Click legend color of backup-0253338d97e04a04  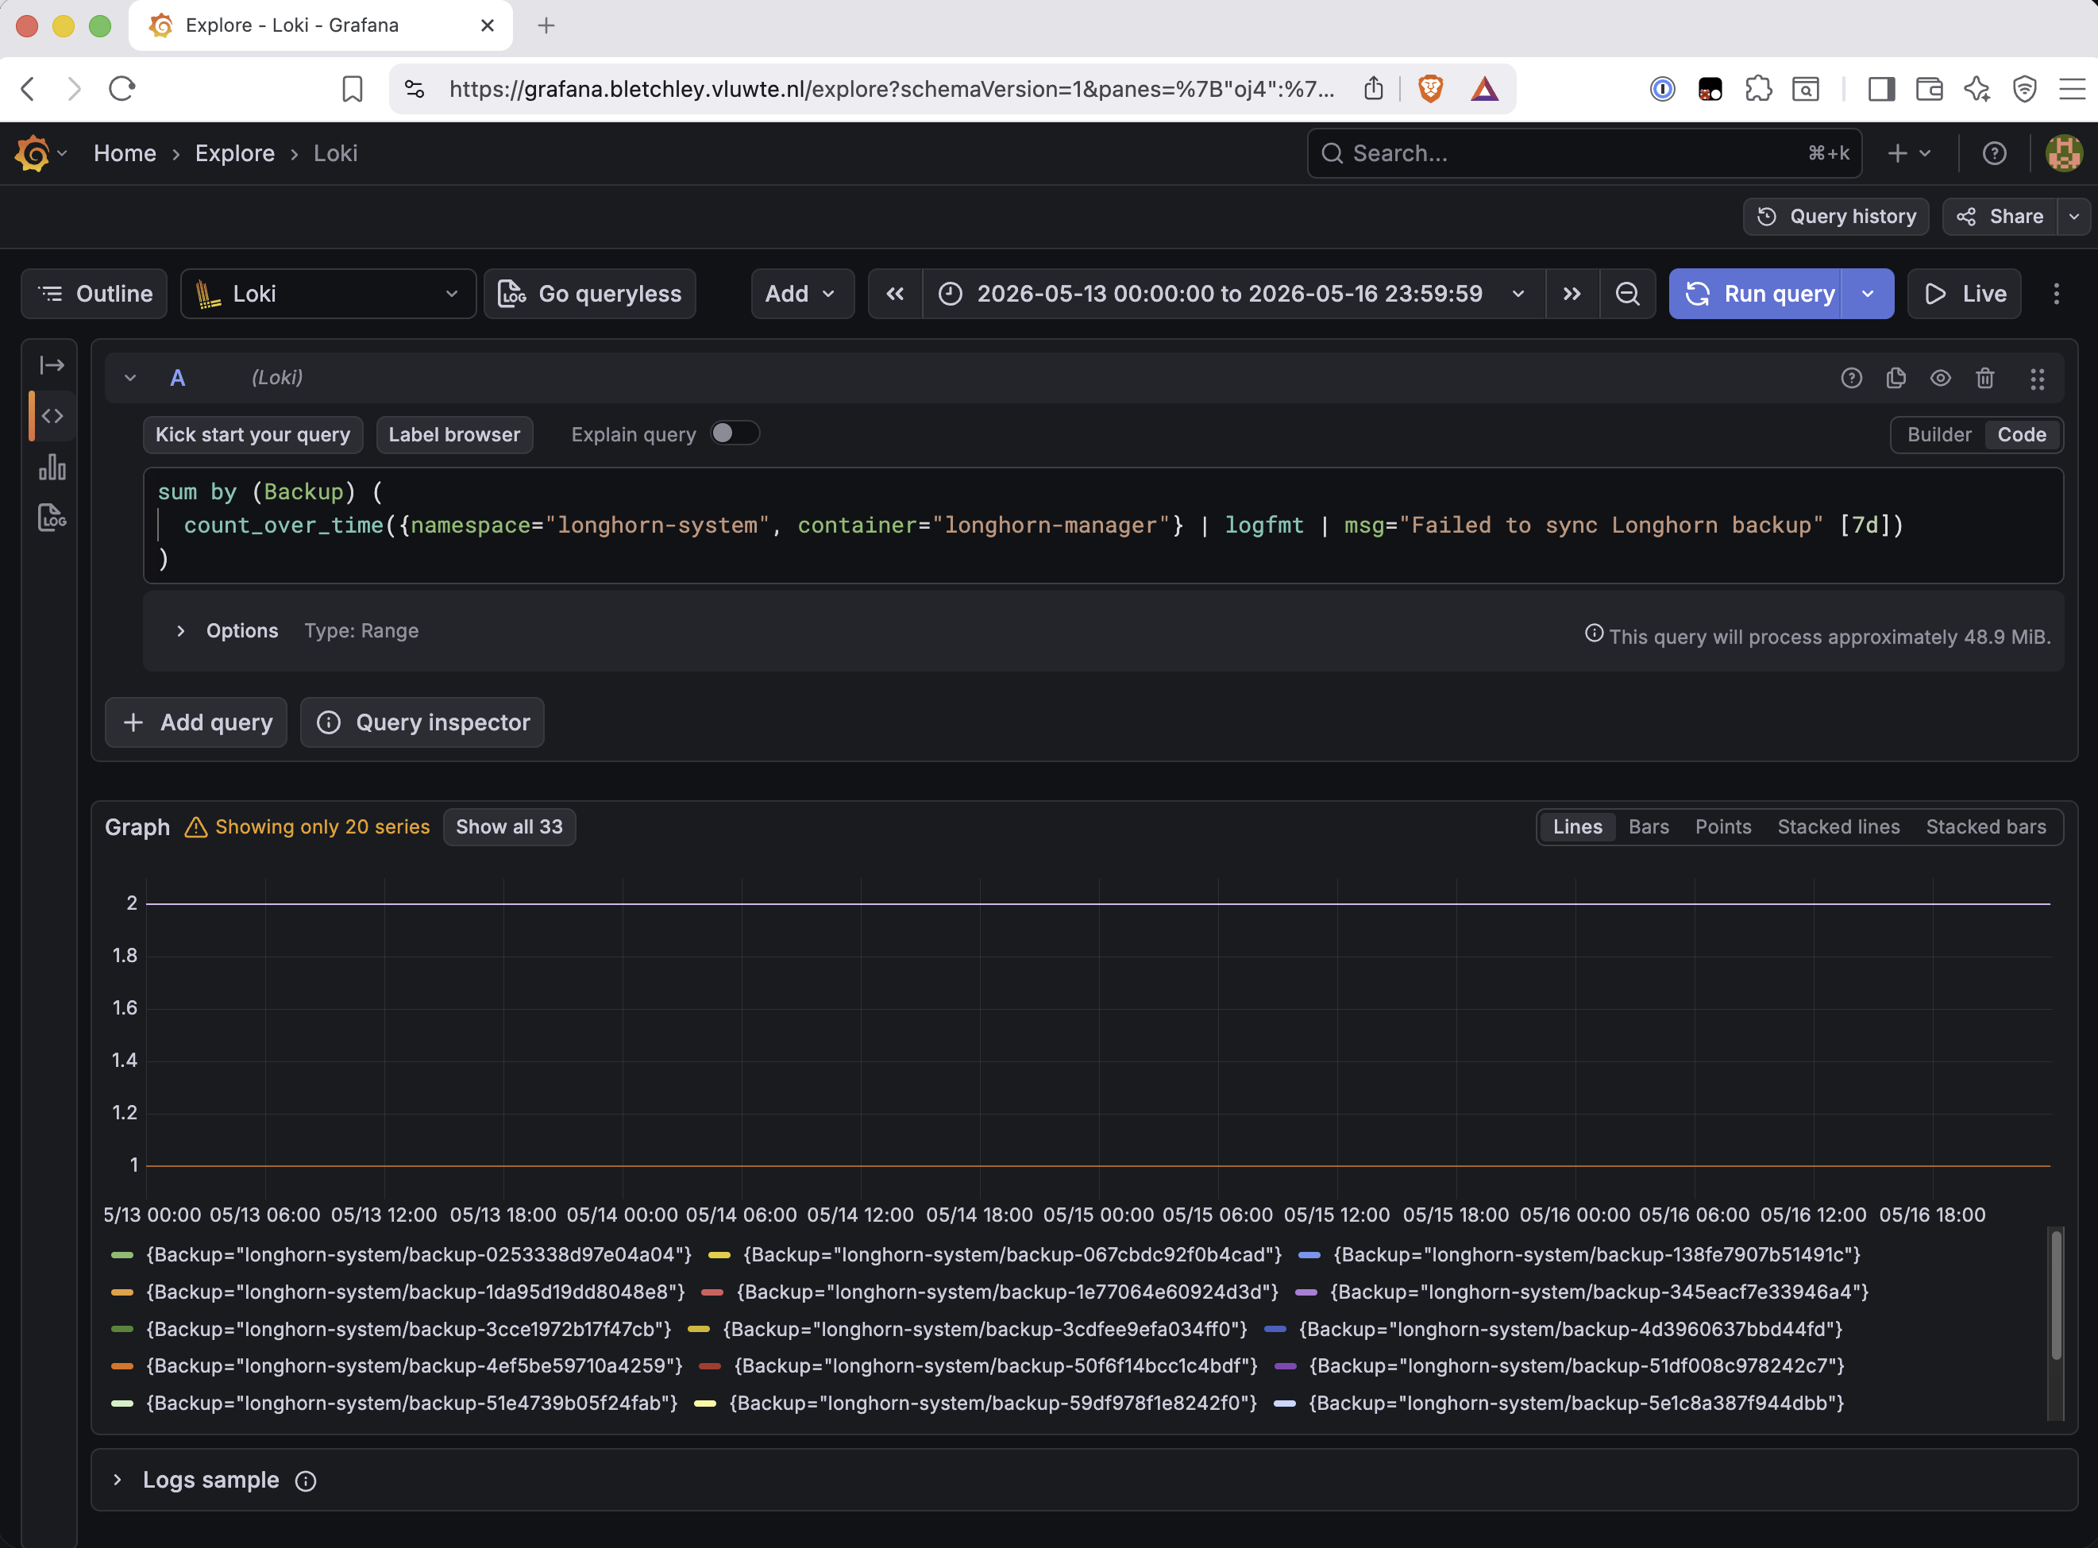coord(121,1255)
